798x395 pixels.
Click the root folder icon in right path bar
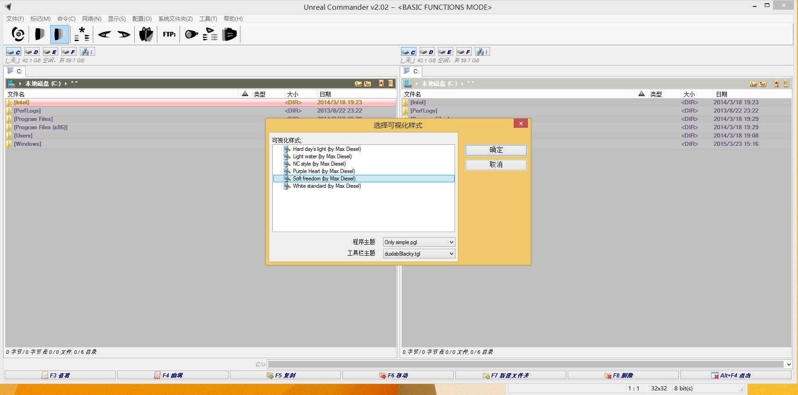[753, 84]
